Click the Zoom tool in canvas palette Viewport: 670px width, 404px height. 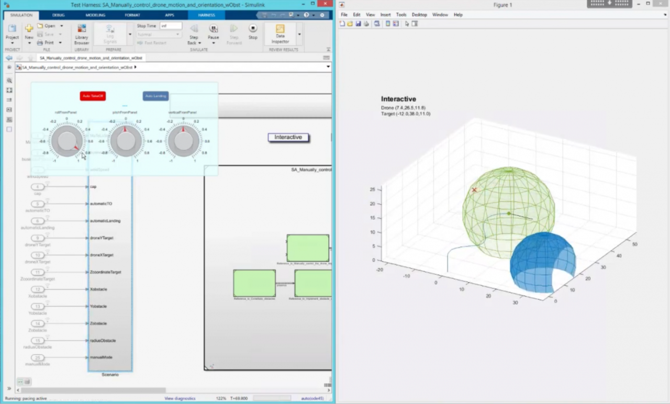tap(9, 81)
